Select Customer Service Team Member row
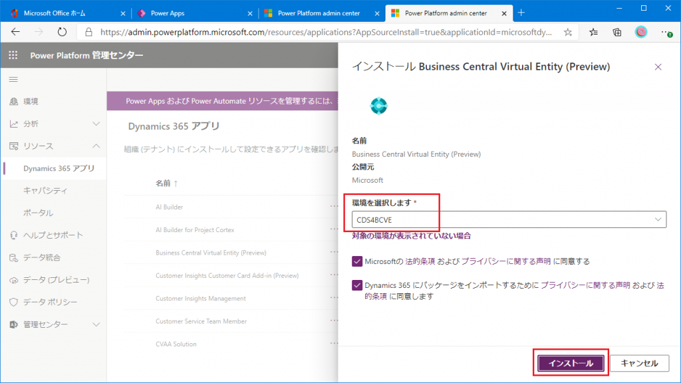This screenshot has width=681, height=383. 201,321
